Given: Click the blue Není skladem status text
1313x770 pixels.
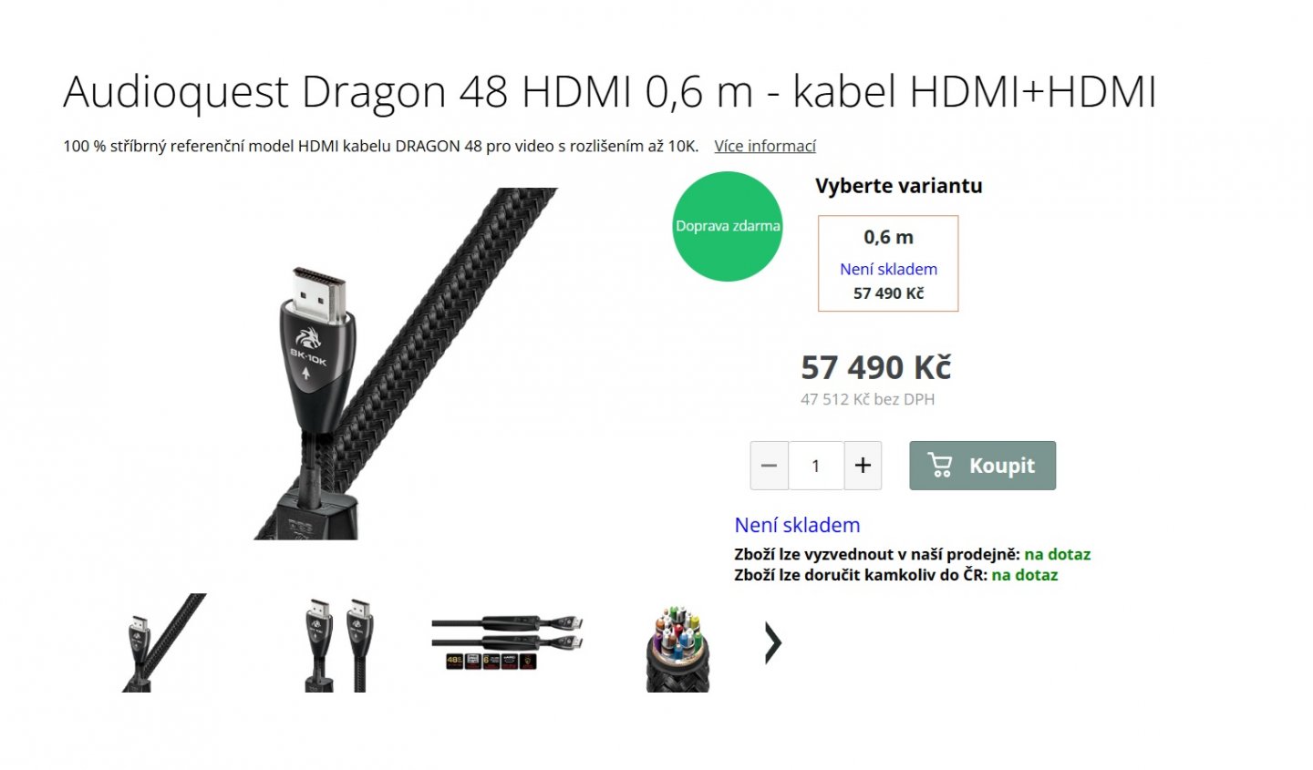Looking at the screenshot, I should [x=797, y=525].
